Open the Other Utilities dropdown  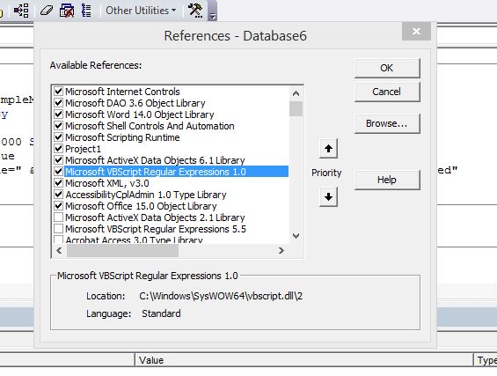pyautogui.click(x=141, y=11)
